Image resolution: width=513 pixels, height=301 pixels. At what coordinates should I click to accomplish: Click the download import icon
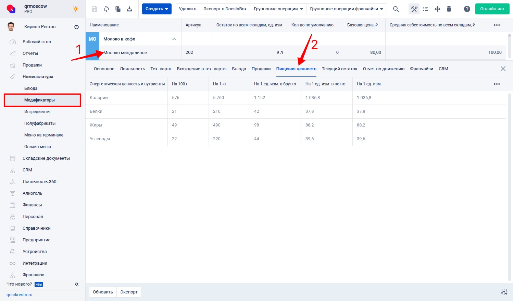[x=129, y=9]
